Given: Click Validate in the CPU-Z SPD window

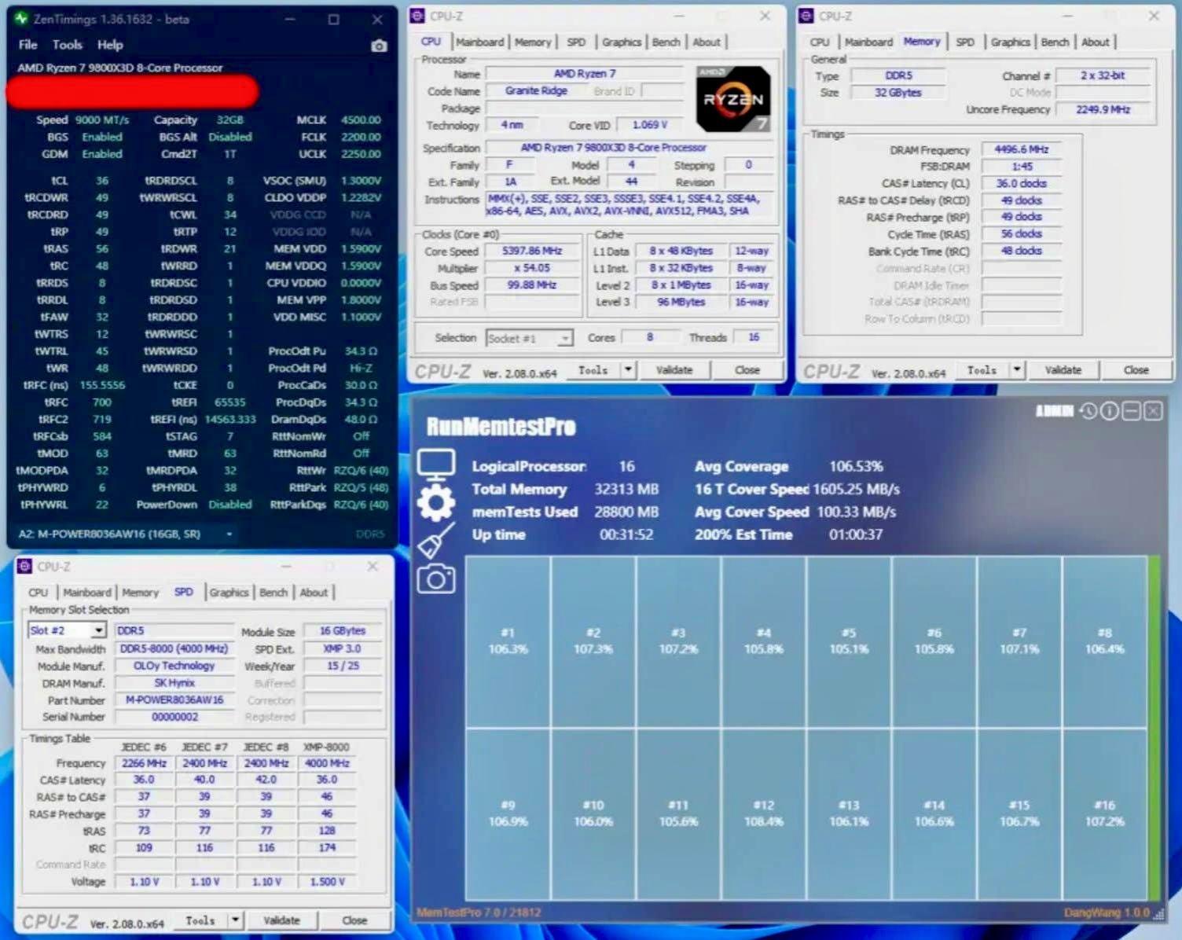Looking at the screenshot, I should 281,920.
